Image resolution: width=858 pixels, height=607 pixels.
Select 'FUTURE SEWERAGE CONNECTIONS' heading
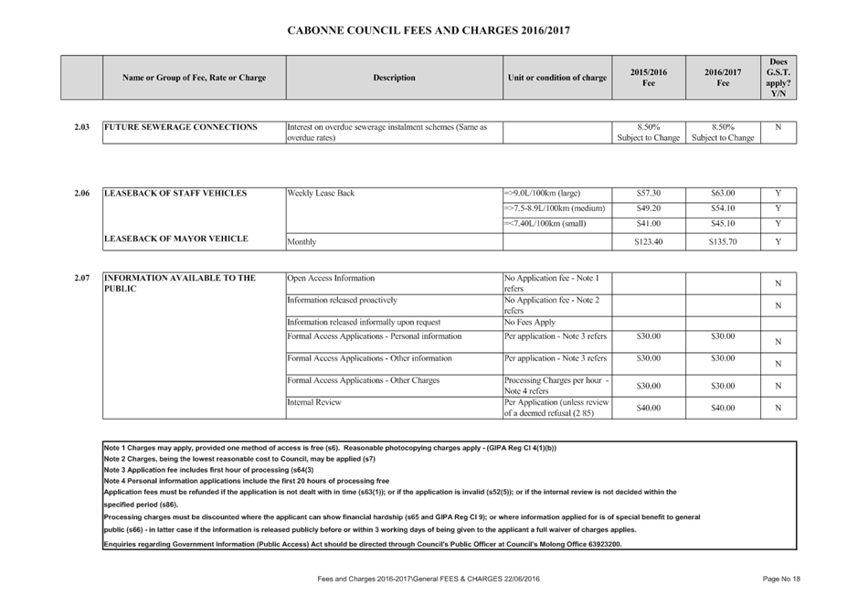(x=181, y=127)
